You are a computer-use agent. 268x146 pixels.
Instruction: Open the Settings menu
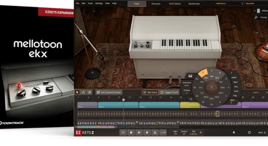tap(99, 3)
